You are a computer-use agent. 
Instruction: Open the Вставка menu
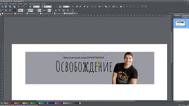coord(20,4)
